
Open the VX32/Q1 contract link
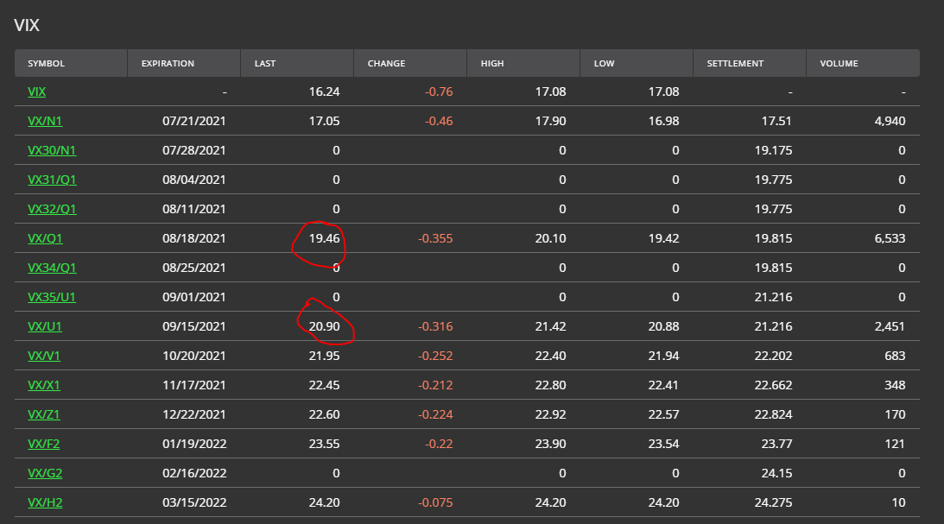(x=52, y=209)
